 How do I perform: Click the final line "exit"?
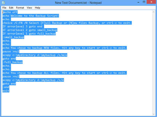(x=6, y=91)
